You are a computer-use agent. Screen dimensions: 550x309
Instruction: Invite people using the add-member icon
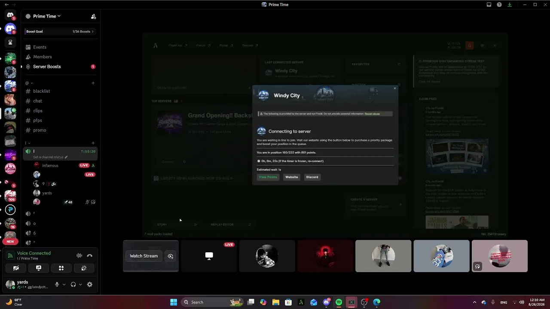tap(93, 16)
